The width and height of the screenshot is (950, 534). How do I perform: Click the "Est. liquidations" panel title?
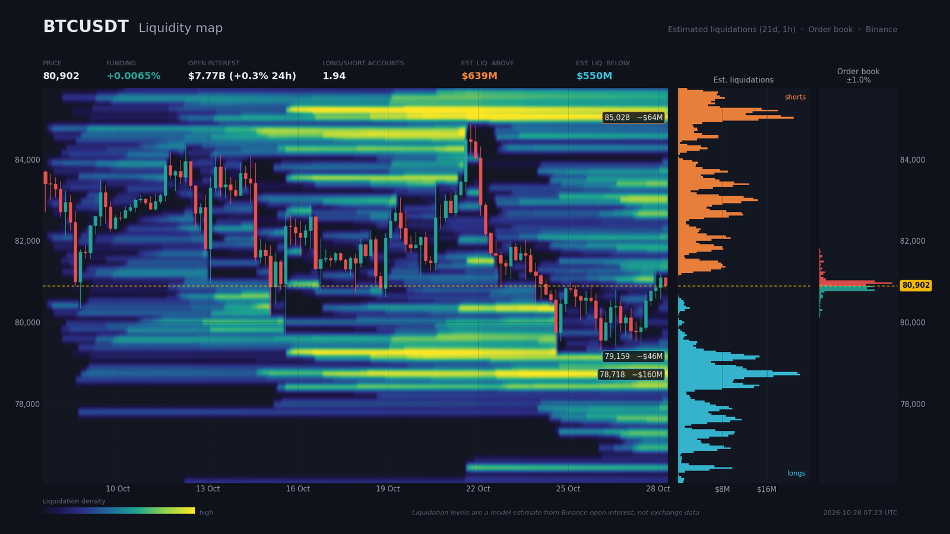pos(743,80)
